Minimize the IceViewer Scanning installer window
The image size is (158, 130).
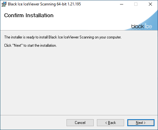coord(122,4)
